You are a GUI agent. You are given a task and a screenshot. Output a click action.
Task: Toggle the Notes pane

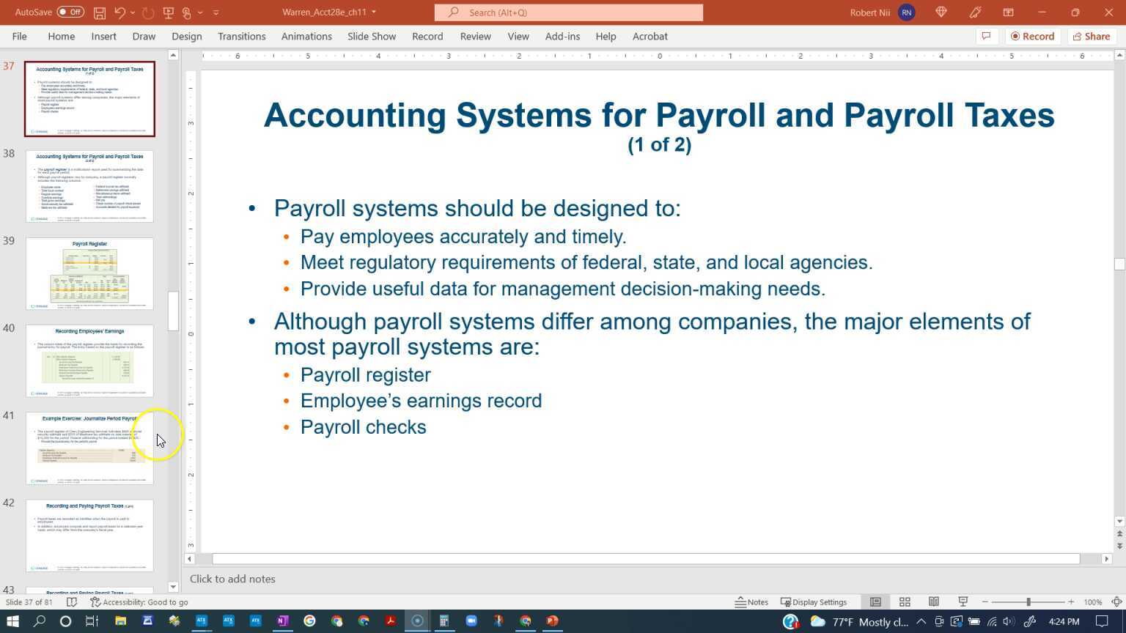(753, 601)
